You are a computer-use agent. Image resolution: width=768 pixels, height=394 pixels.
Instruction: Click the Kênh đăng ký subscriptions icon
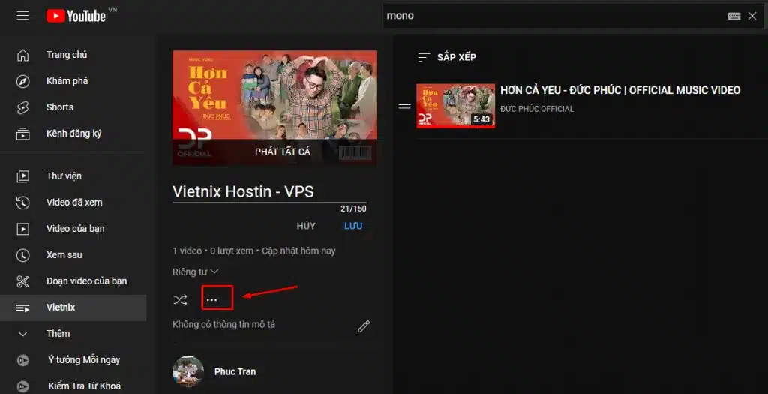22,134
